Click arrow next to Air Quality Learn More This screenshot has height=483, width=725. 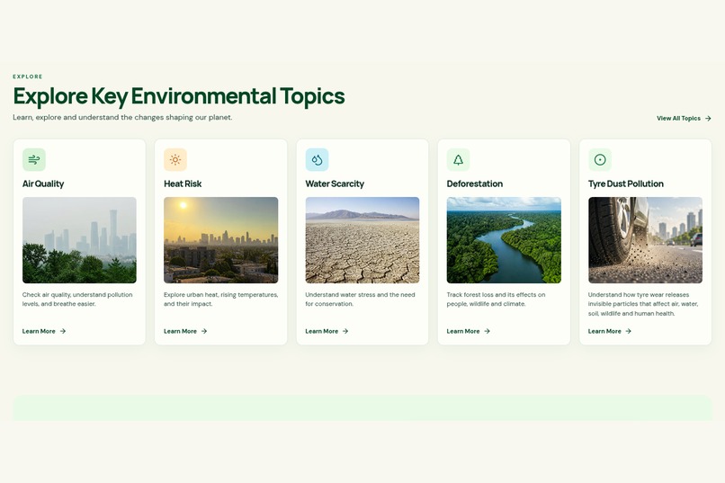tap(63, 331)
